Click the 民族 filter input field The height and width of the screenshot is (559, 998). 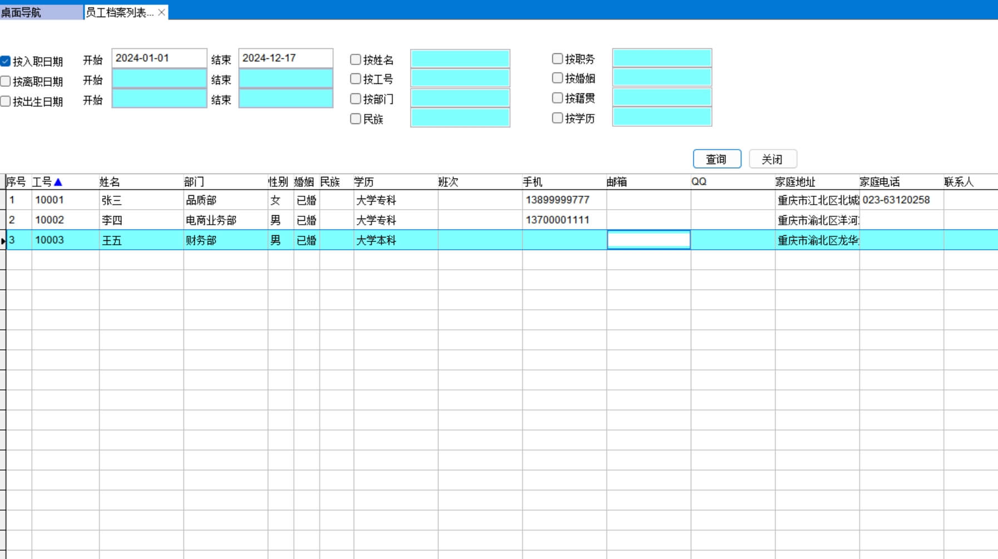[460, 118]
